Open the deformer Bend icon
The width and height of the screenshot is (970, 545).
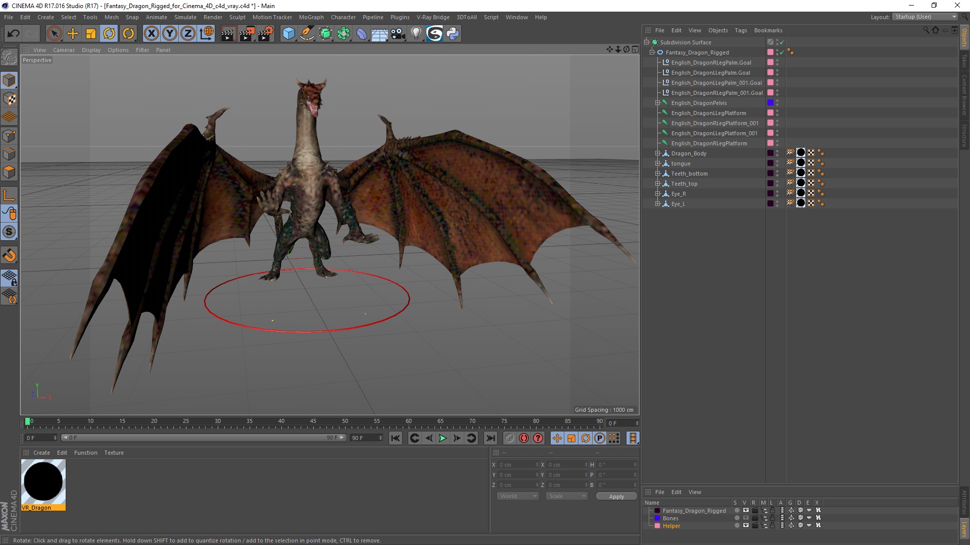pyautogui.click(x=362, y=34)
